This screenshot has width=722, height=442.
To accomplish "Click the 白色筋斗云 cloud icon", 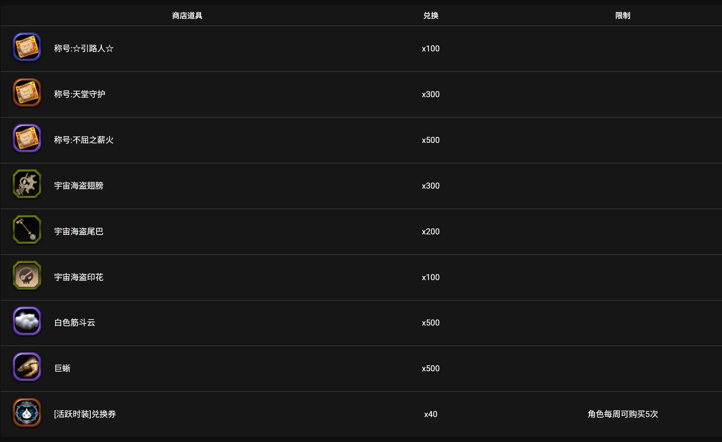I will point(27,321).
